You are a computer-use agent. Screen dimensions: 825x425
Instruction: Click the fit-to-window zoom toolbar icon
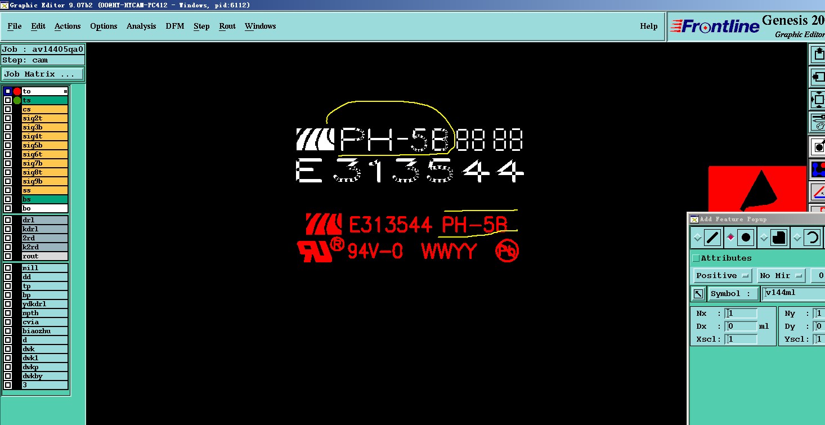tap(818, 100)
